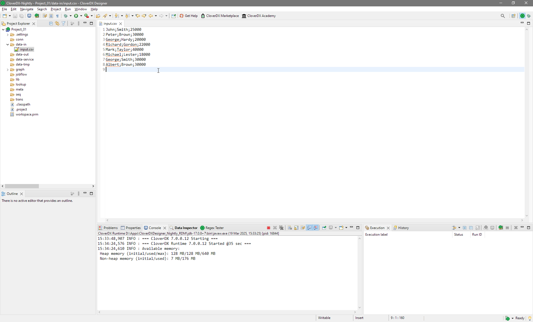Click the Run green play icon
This screenshot has height=322, width=533.
pyautogui.click(x=76, y=16)
